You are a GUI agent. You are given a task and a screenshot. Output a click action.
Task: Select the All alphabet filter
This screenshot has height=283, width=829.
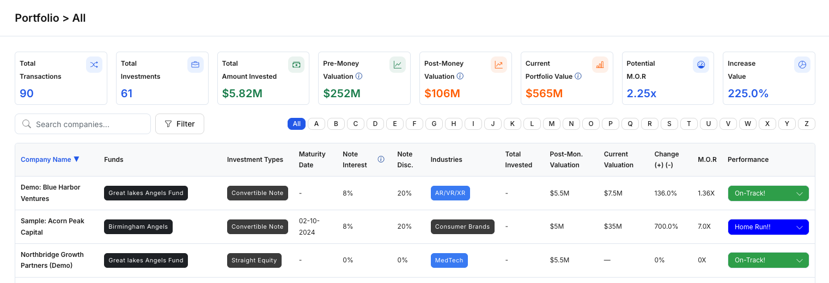coord(296,124)
